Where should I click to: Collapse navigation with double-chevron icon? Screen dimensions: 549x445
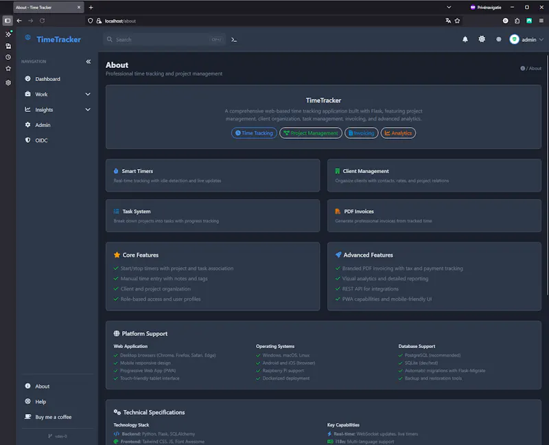89,61
